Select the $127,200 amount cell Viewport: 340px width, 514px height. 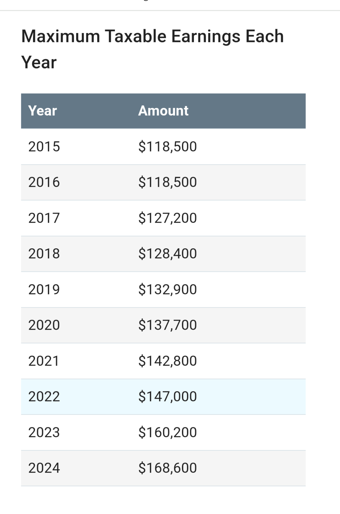tap(168, 218)
